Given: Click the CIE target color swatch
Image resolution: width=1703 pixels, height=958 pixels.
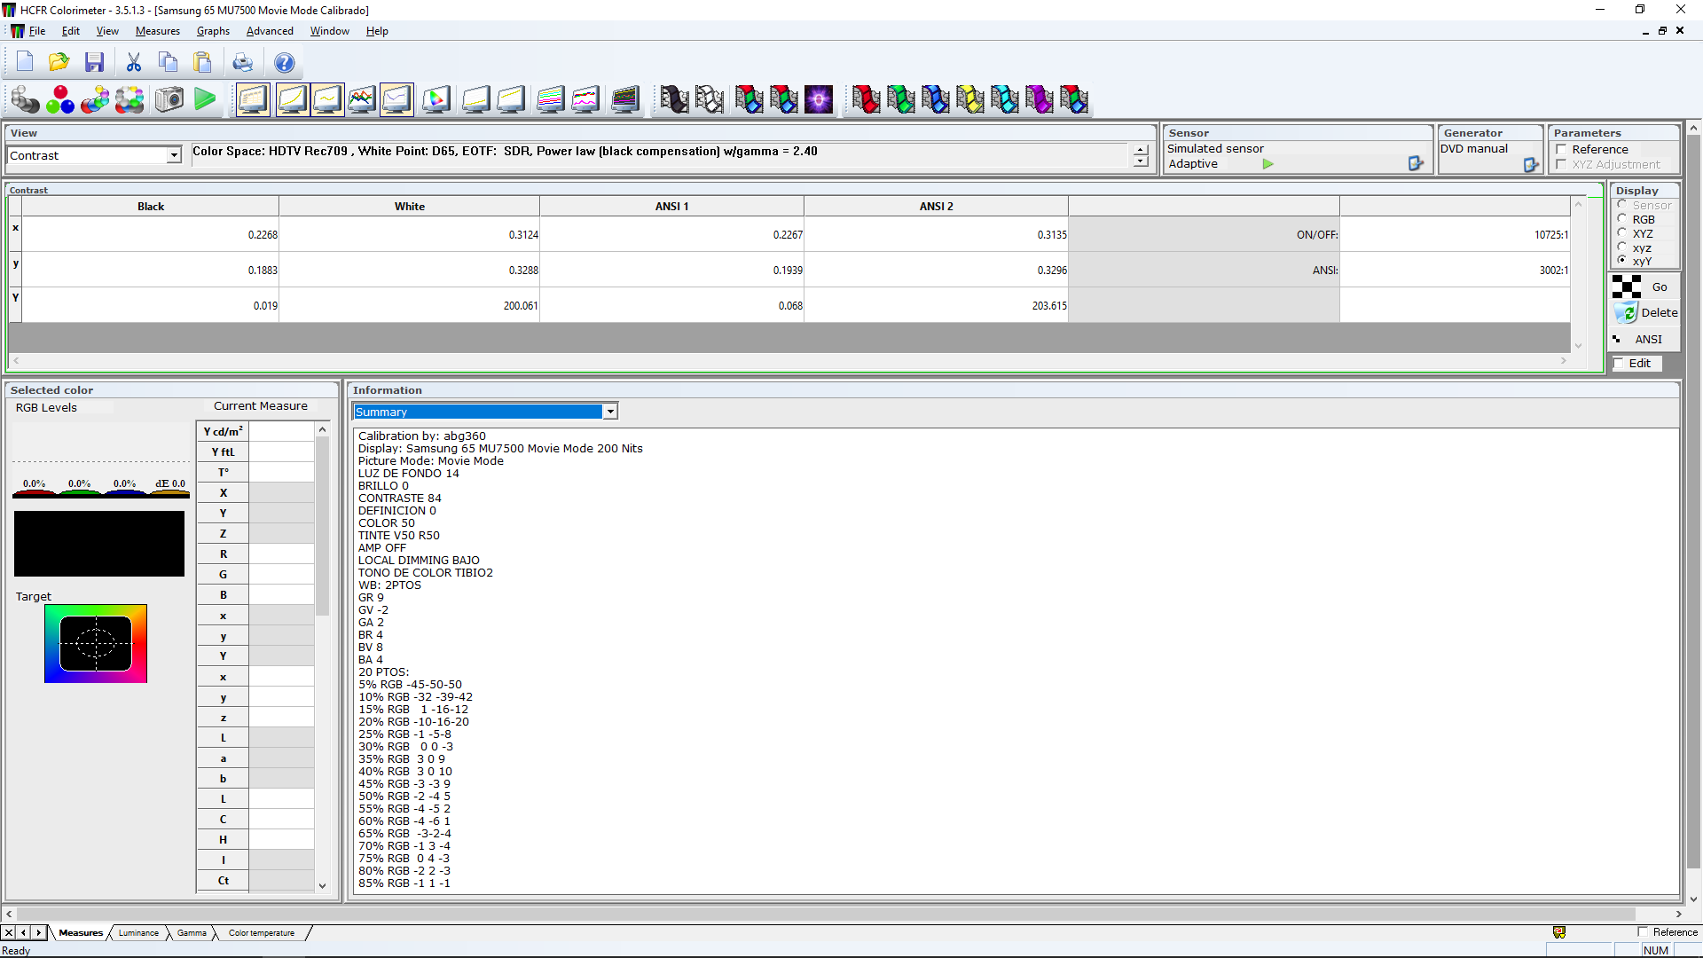Looking at the screenshot, I should click(x=96, y=644).
